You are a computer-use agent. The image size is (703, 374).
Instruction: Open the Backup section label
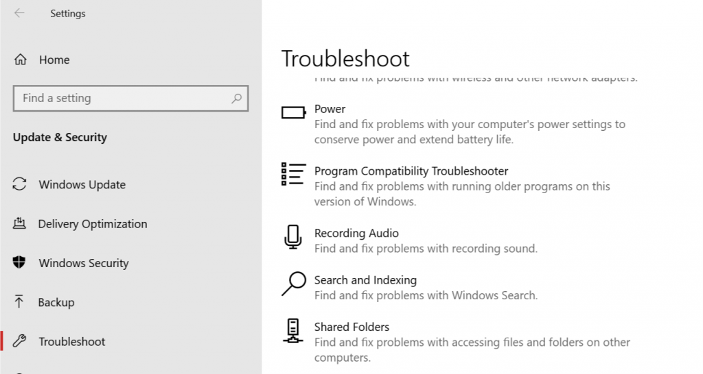point(56,302)
